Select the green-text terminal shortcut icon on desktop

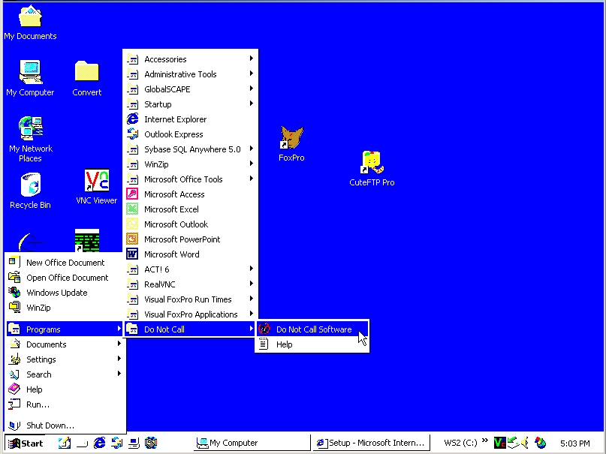coord(87,240)
